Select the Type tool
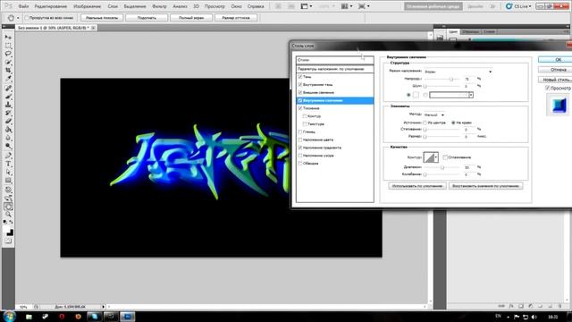 (8, 164)
